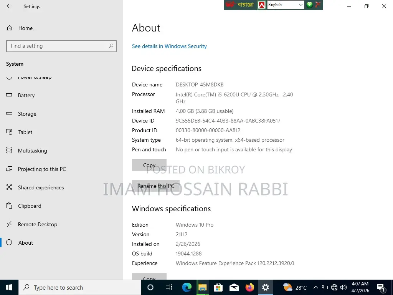Viewport: 393px width, 295px height.
Task: Open the clock showing 4:07 AM
Action: click(360, 287)
